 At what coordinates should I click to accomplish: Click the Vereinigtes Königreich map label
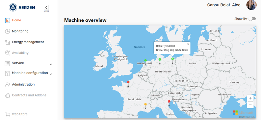point(121,58)
